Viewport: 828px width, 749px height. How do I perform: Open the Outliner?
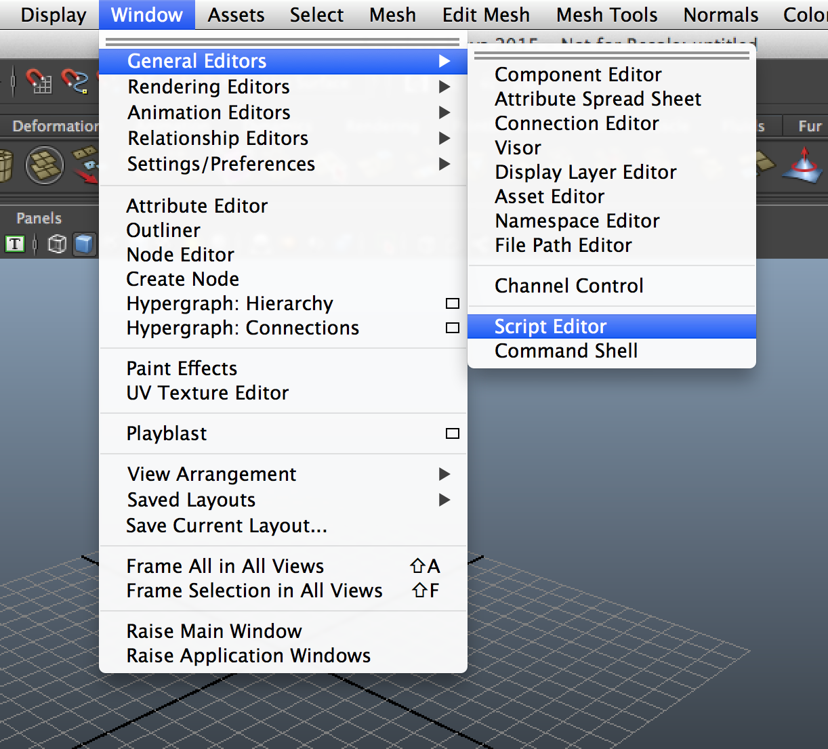(163, 230)
